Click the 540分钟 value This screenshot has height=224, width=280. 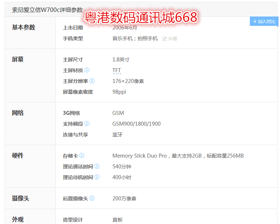tap(122, 167)
